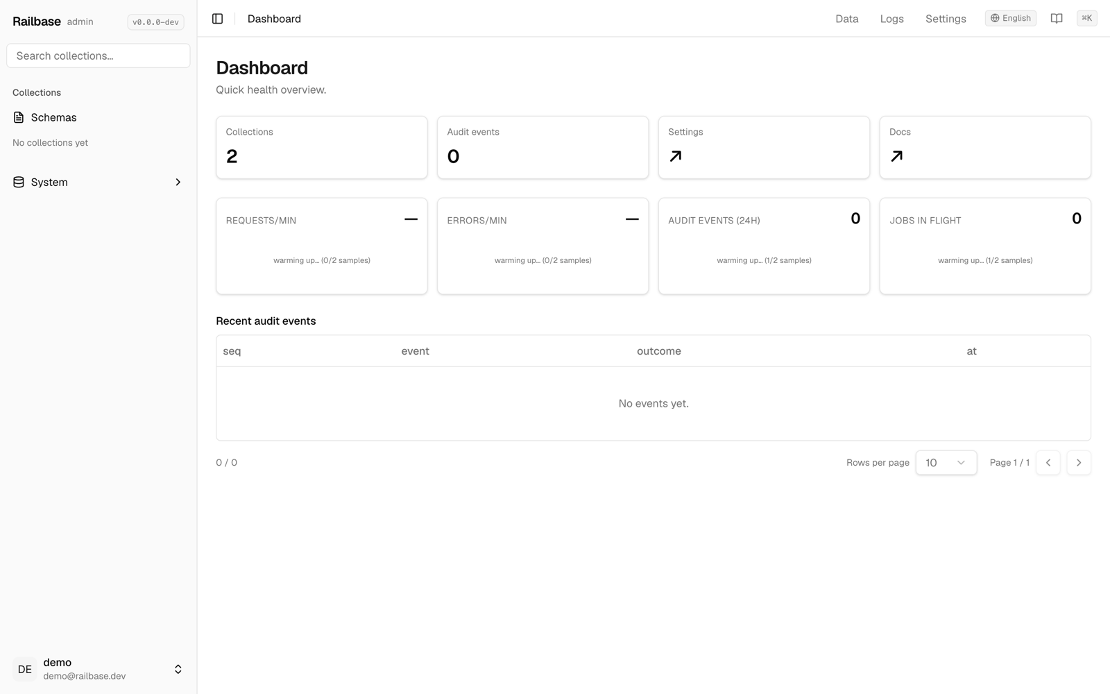Viewport: 1110px width, 694px height.
Task: Click the DE user avatar
Action: (25, 669)
